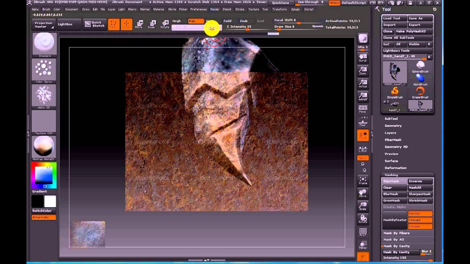
Task: Expand the Geometry subpalette
Action: click(x=393, y=126)
